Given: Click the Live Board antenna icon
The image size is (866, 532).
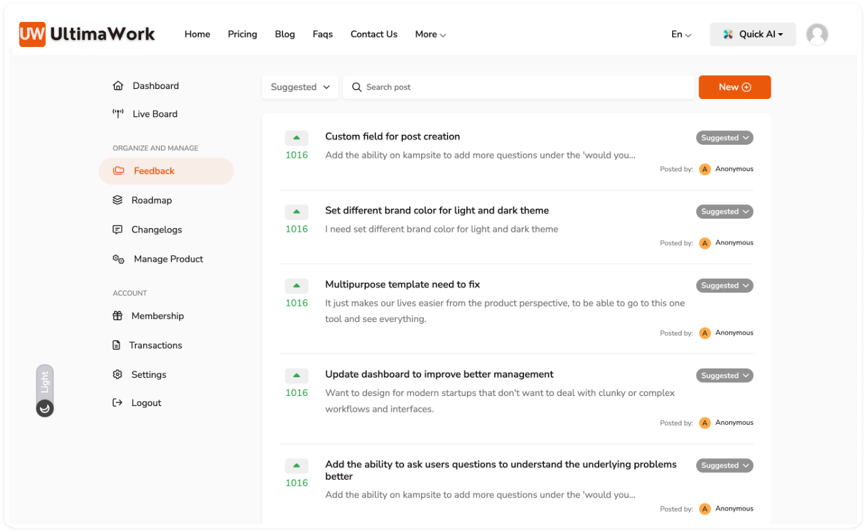Looking at the screenshot, I should click(117, 114).
